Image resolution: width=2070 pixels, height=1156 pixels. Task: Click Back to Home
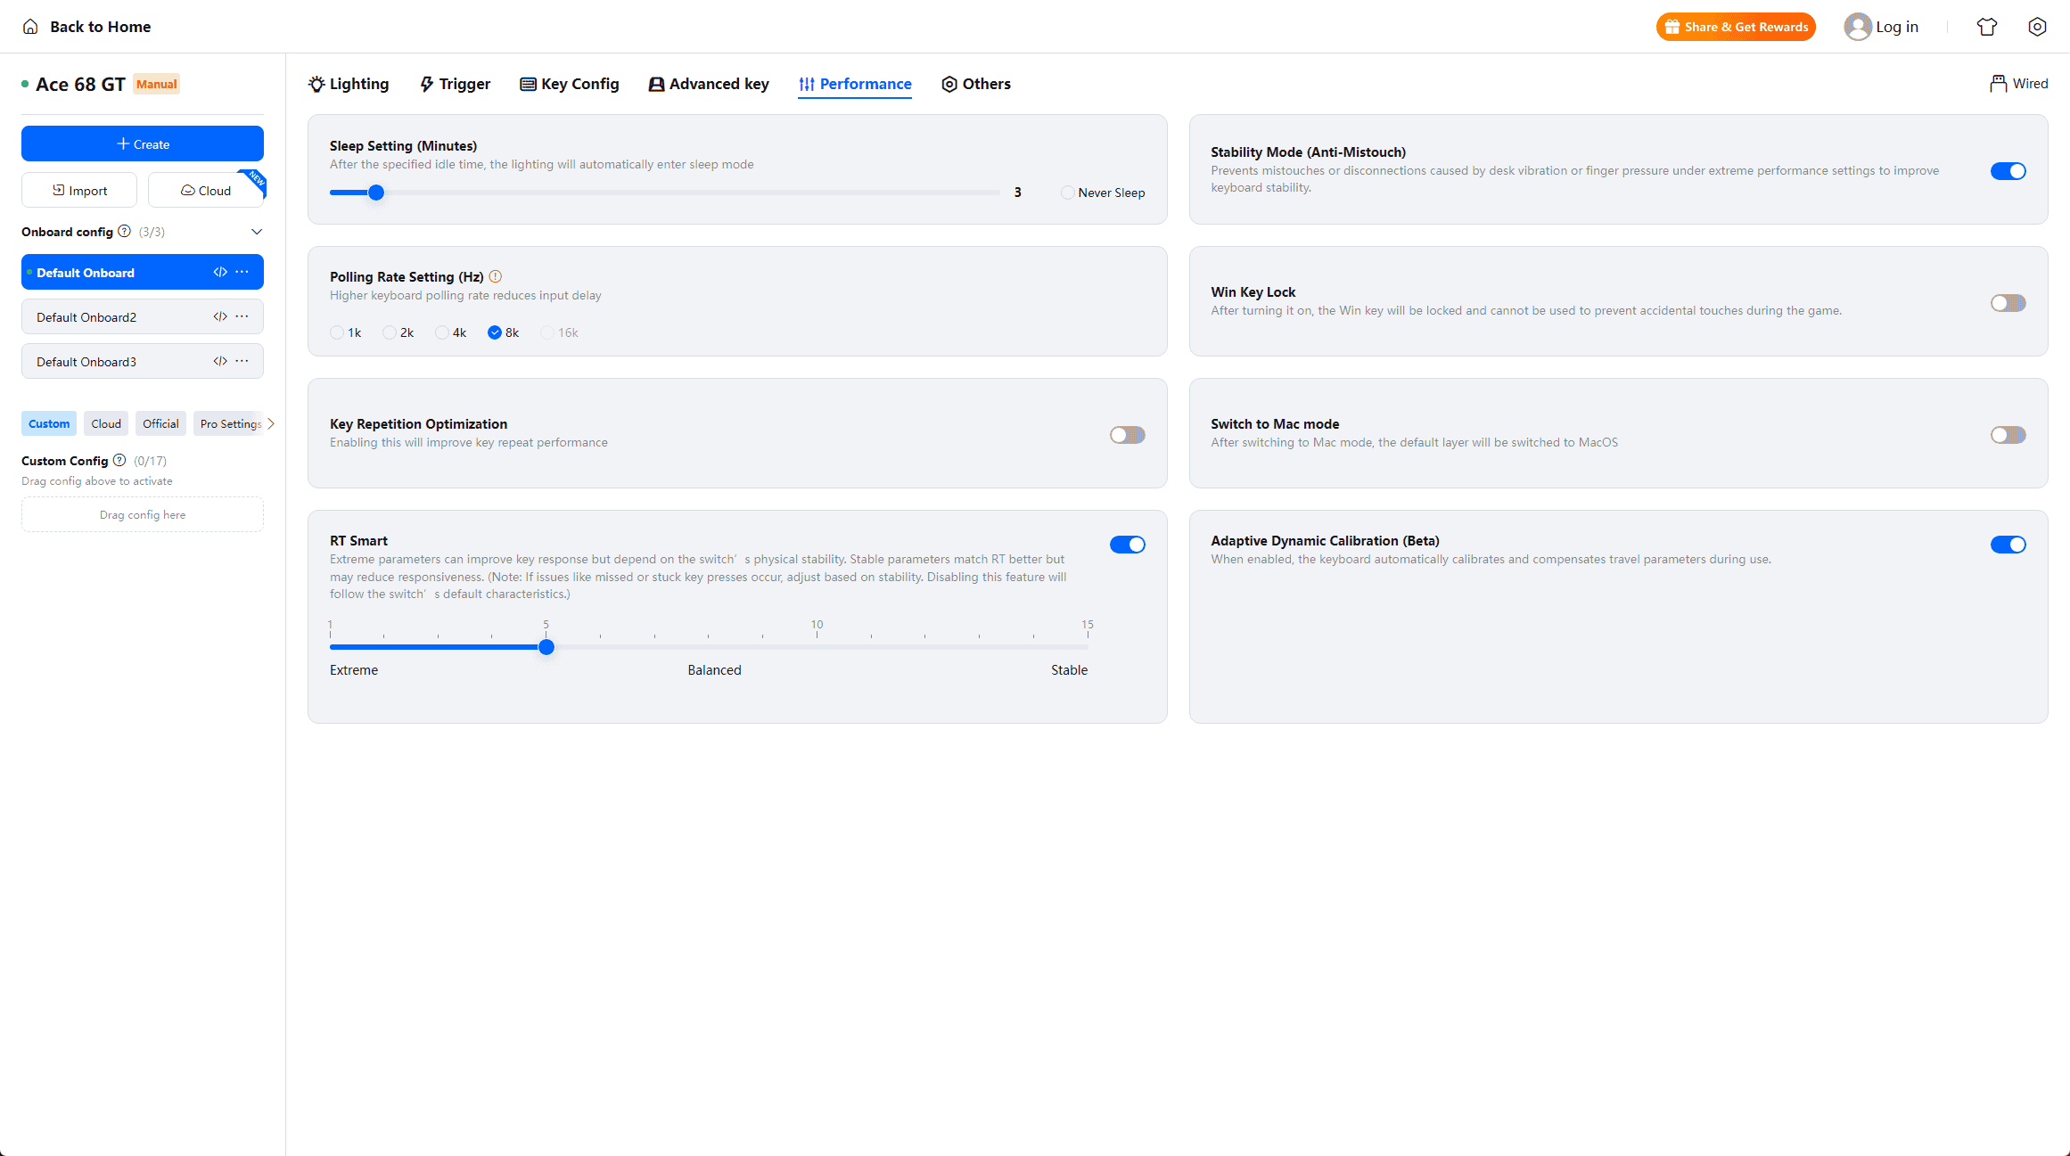pyautogui.click(x=100, y=27)
